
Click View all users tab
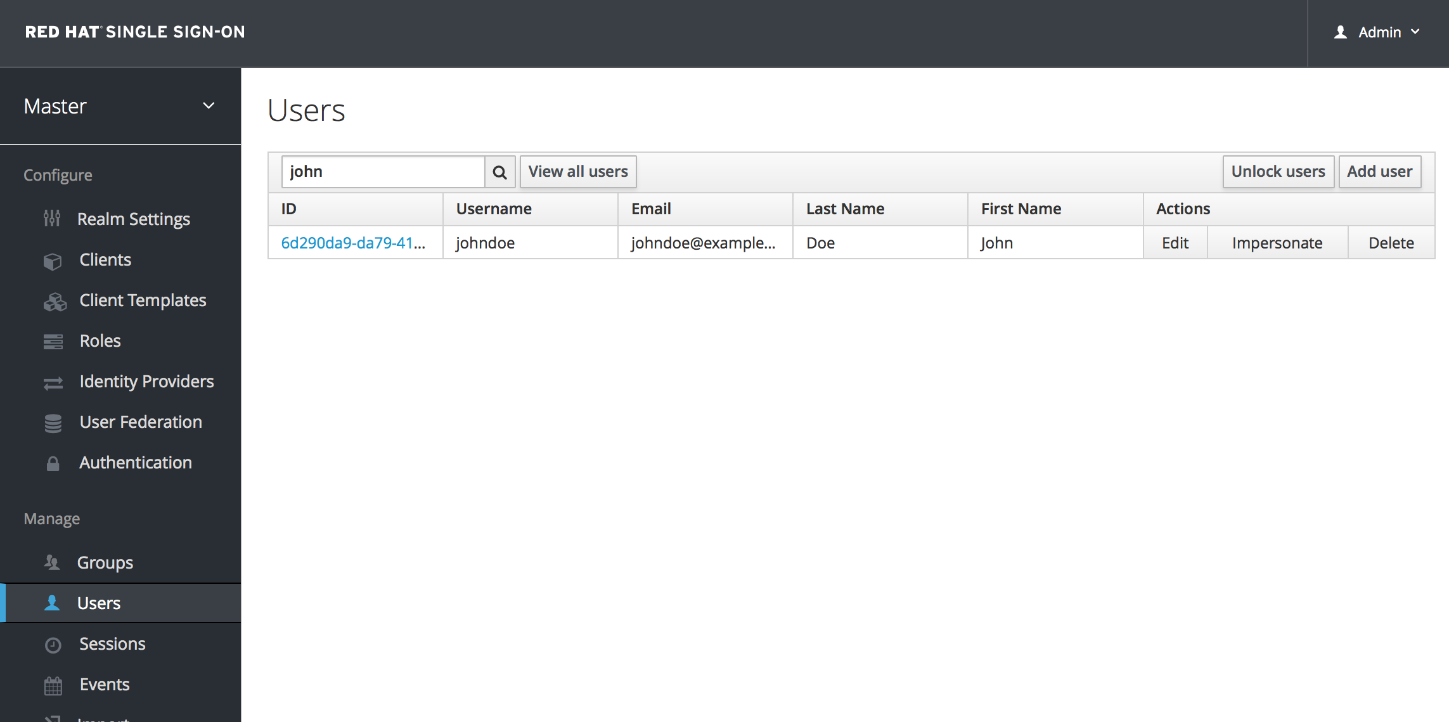[577, 171]
